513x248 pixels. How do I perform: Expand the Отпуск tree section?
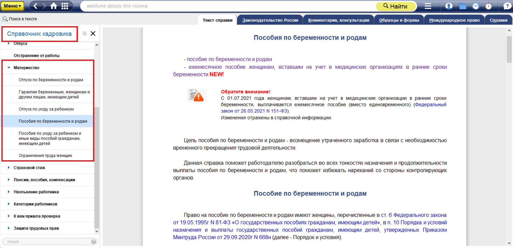pos(9,43)
